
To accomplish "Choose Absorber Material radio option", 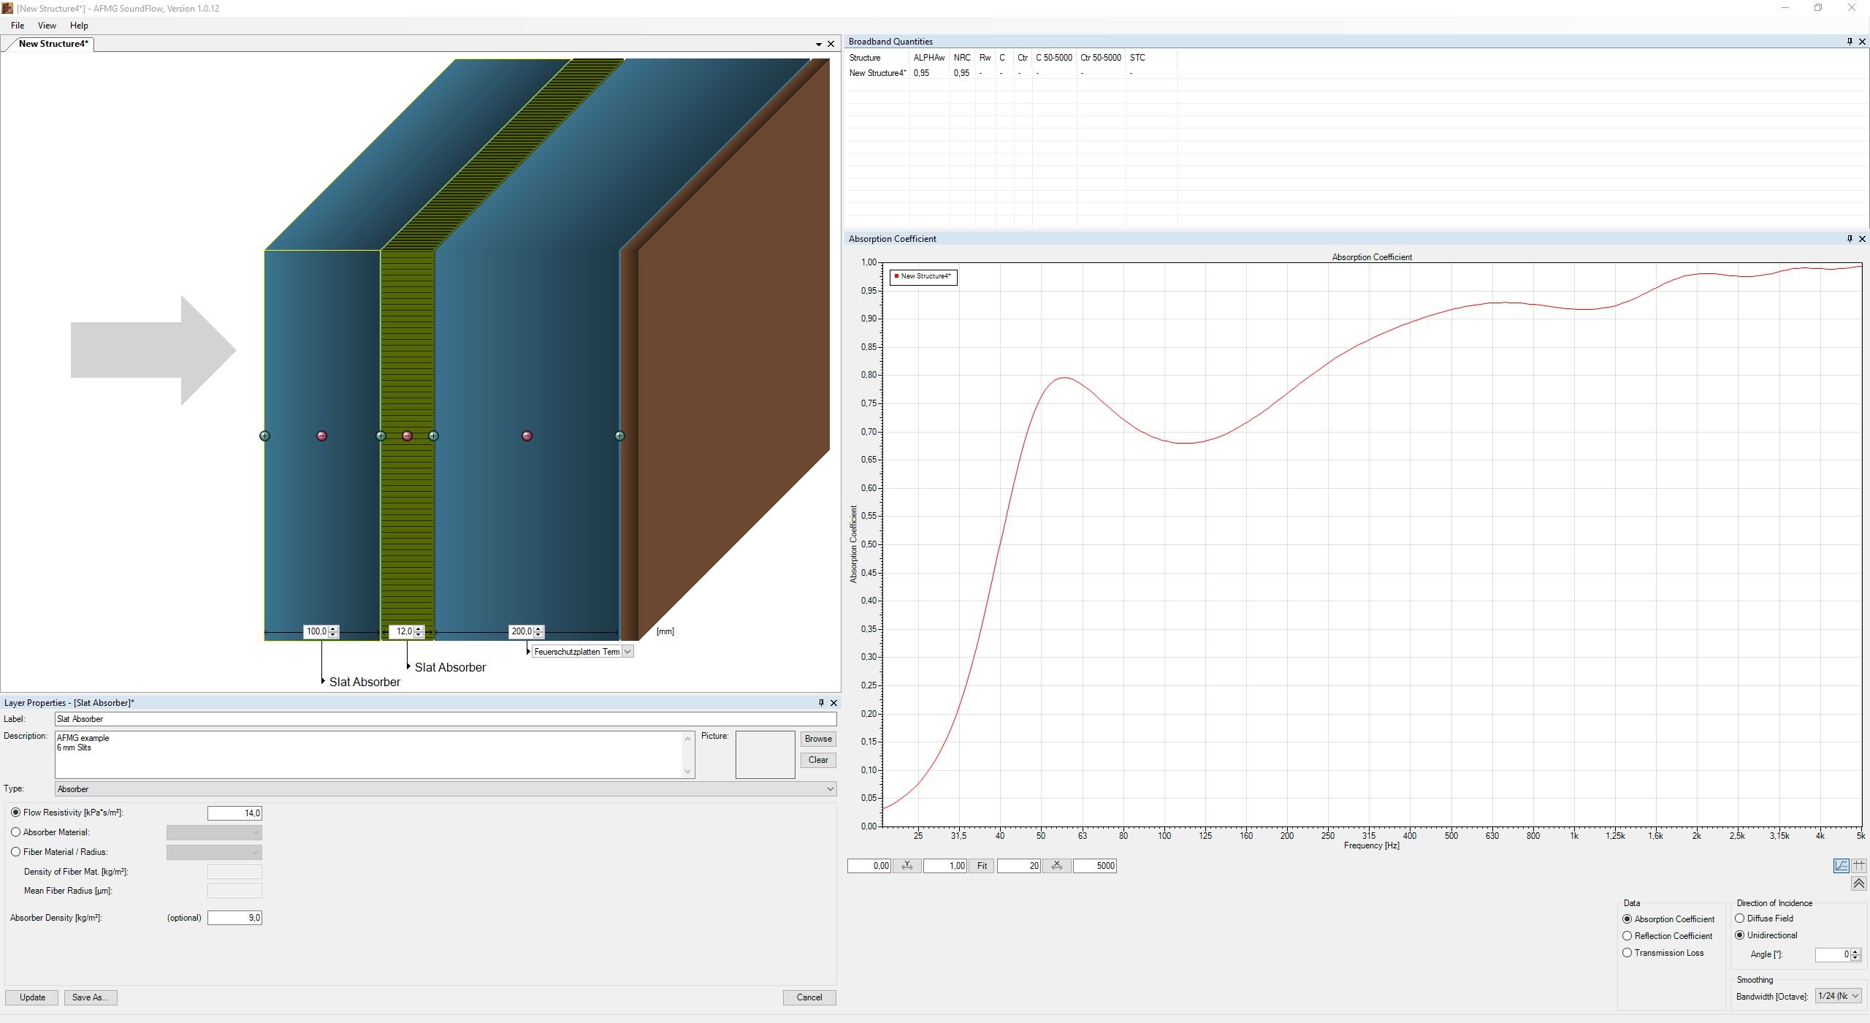I will (16, 832).
